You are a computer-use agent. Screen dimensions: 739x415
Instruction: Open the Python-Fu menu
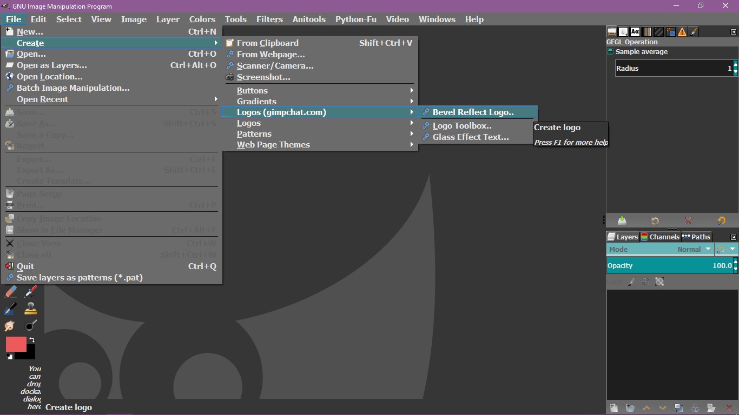pos(356,19)
